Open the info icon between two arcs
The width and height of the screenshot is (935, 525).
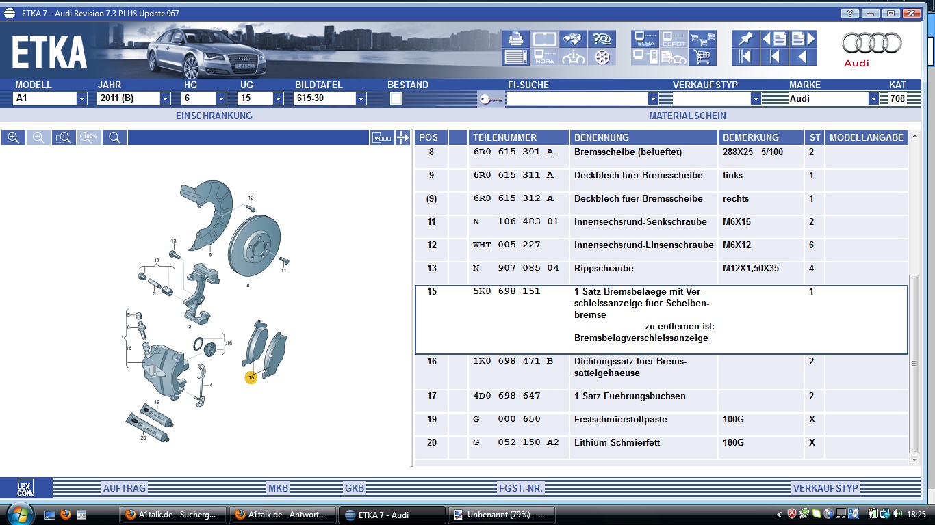point(573,57)
